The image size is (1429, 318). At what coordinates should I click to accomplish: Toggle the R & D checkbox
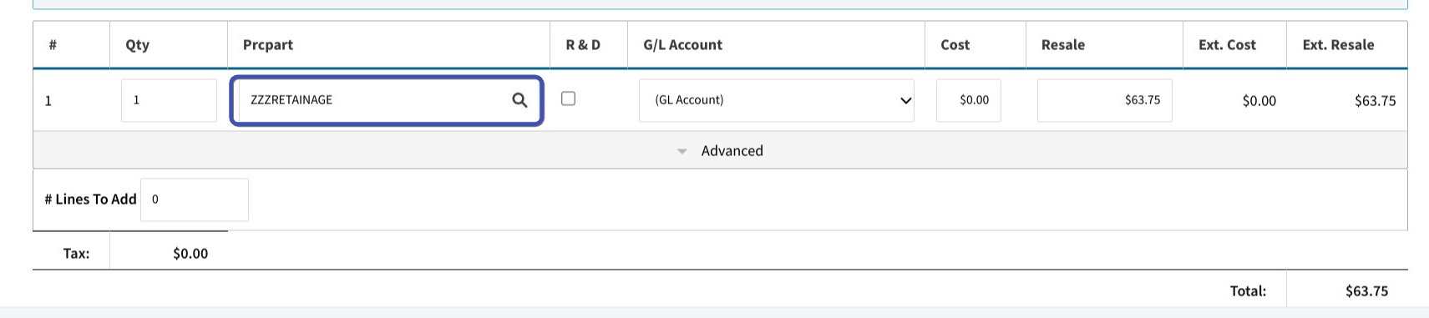pos(568,98)
